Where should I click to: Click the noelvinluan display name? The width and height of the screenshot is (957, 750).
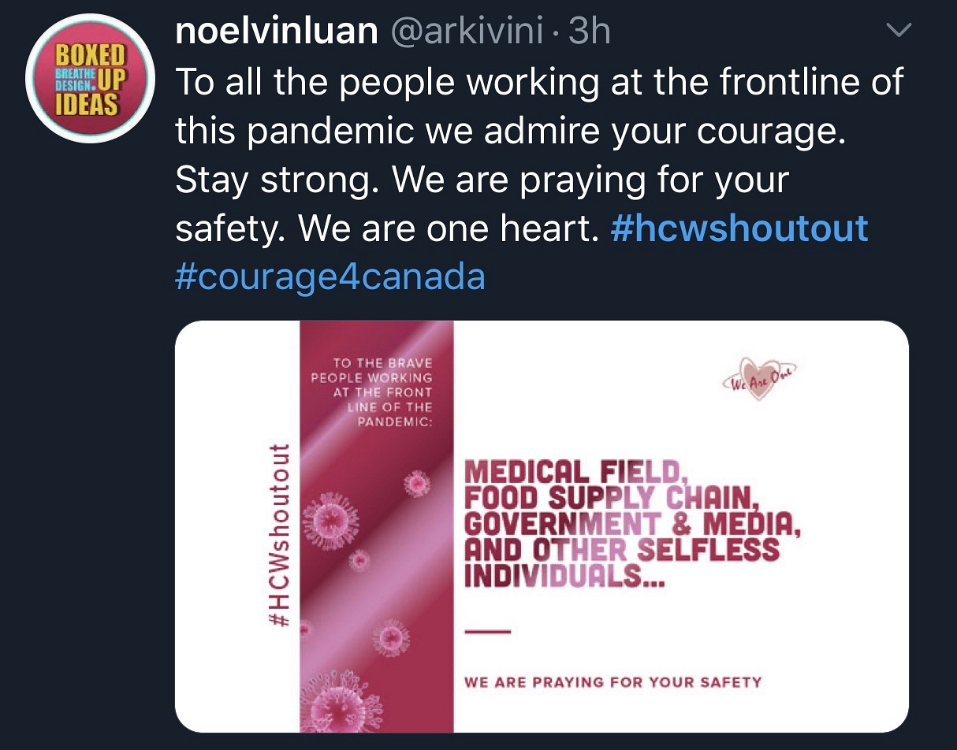coord(277,32)
